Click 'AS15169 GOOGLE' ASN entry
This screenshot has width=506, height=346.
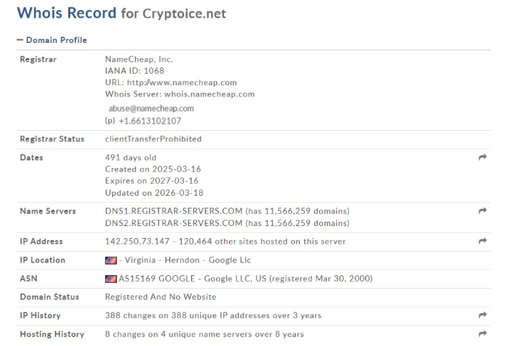157,278
